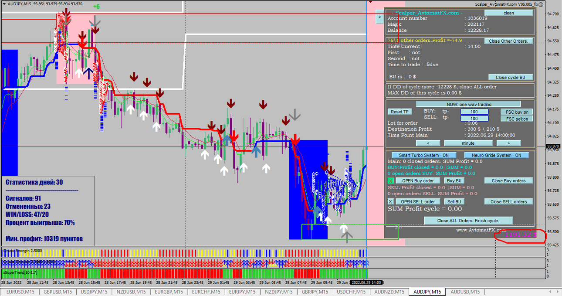Click the clean button
Screen dimensions: 562x296
click(x=508, y=13)
